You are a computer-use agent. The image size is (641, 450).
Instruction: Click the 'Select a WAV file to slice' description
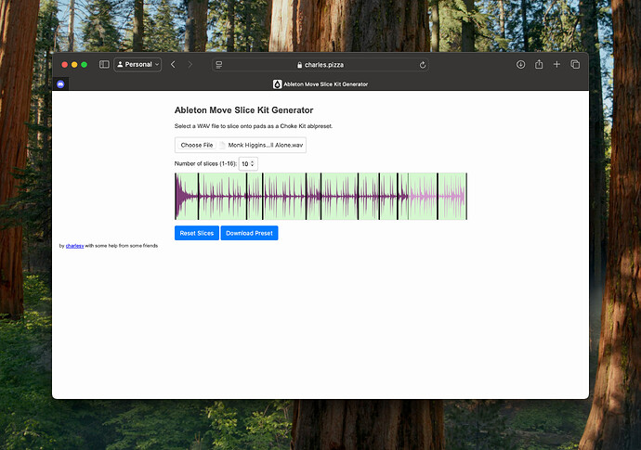pyautogui.click(x=254, y=126)
